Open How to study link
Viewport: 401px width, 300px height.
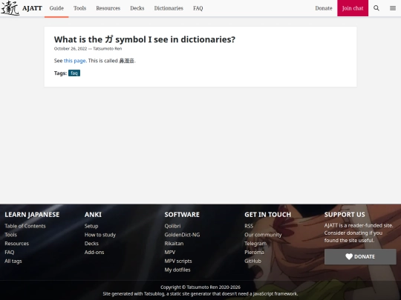point(100,235)
